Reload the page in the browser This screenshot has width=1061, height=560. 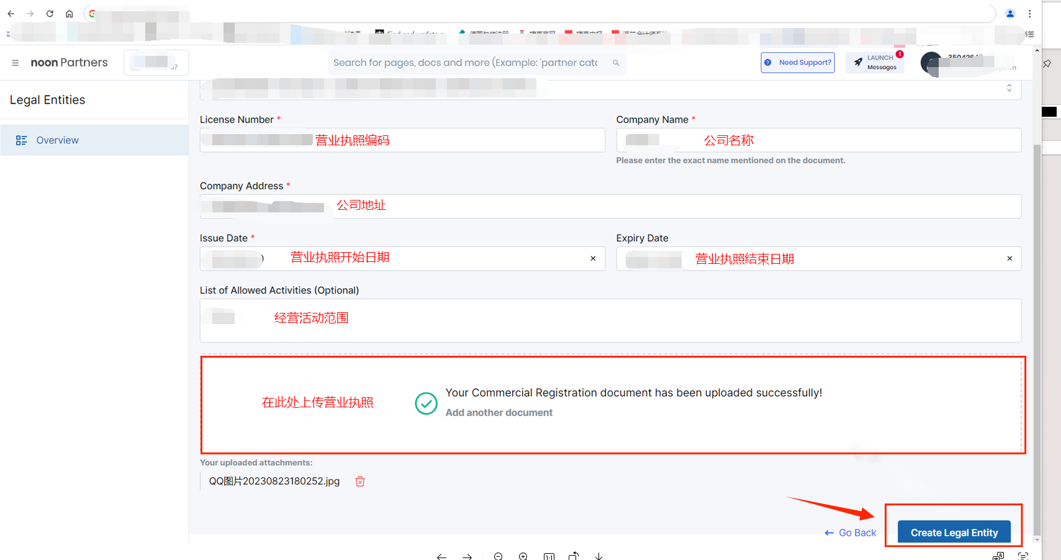(x=50, y=14)
